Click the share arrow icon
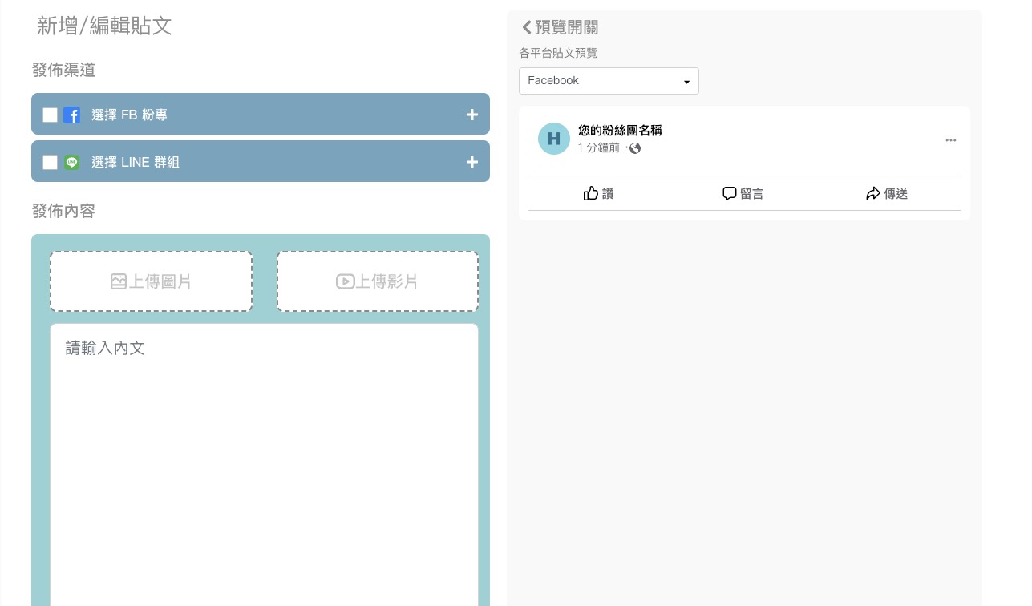The image size is (1032, 606). [x=873, y=193]
